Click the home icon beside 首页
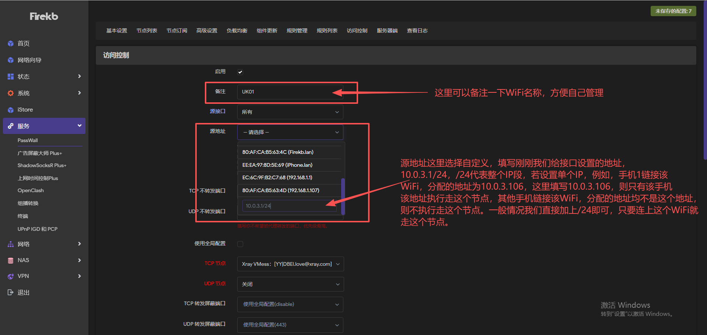The height and width of the screenshot is (335, 707). [x=11, y=43]
